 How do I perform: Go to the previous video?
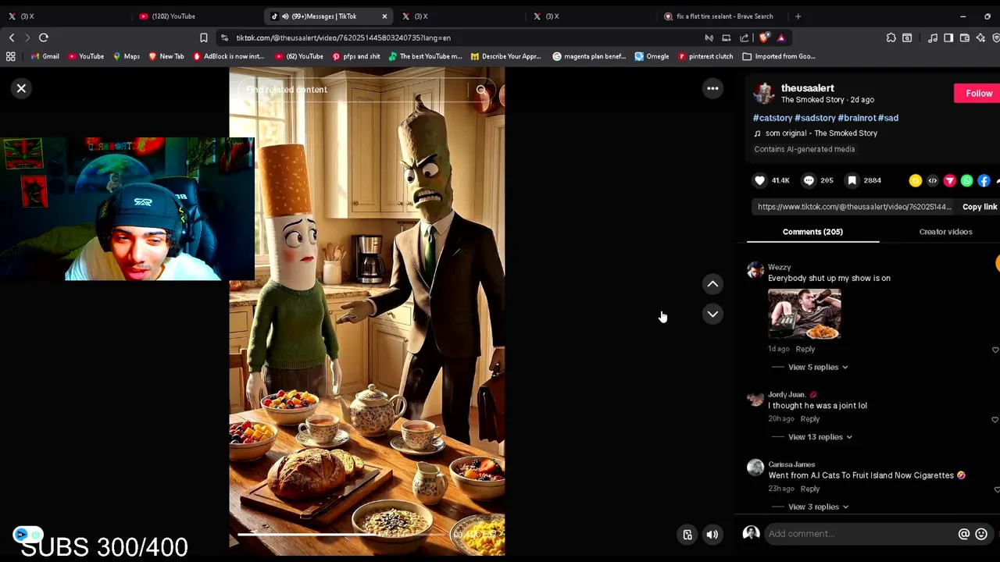coord(712,284)
